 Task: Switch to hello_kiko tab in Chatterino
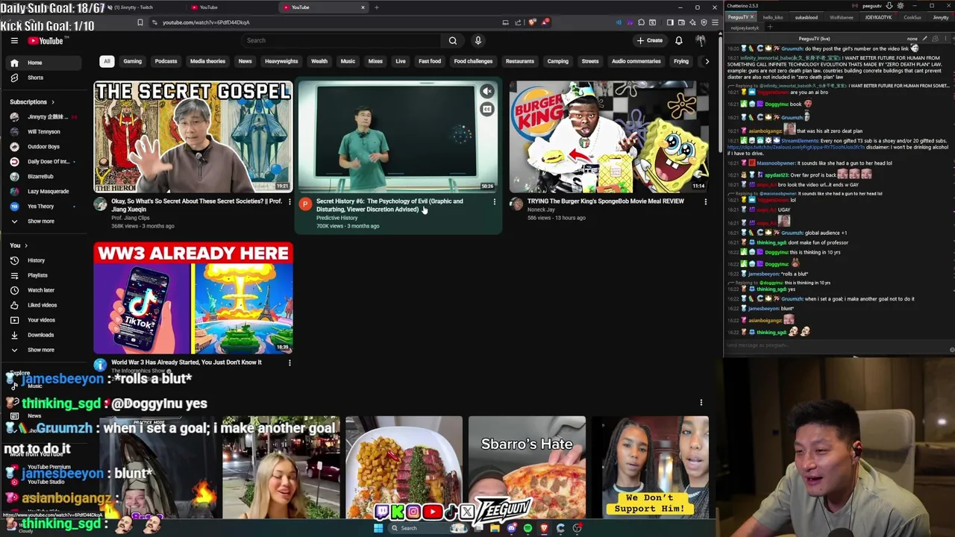tap(773, 17)
